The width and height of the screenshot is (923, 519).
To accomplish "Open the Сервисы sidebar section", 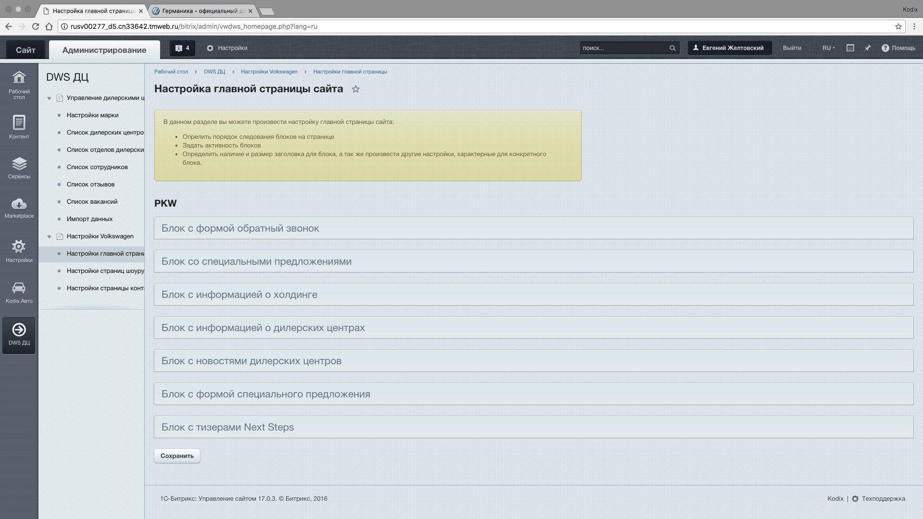I will 19,168.
